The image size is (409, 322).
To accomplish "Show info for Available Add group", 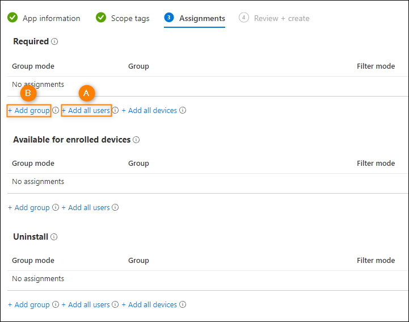I will click(x=56, y=207).
